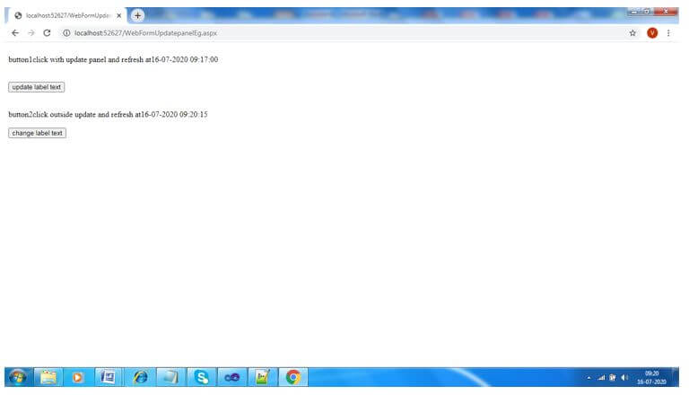Open the Chrome profile avatar V
This screenshot has height=395, width=689.
coord(652,33)
